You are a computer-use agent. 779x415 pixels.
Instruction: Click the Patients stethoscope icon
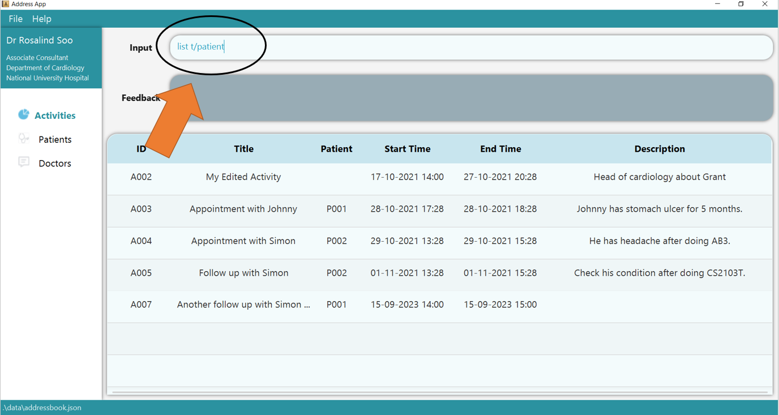click(x=23, y=139)
